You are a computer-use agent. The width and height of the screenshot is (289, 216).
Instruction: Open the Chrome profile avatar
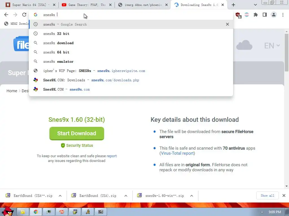click(x=274, y=15)
